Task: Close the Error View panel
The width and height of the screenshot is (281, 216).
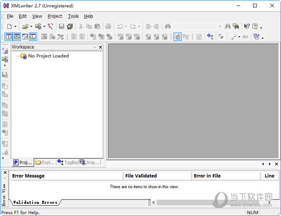Action: click(5, 173)
